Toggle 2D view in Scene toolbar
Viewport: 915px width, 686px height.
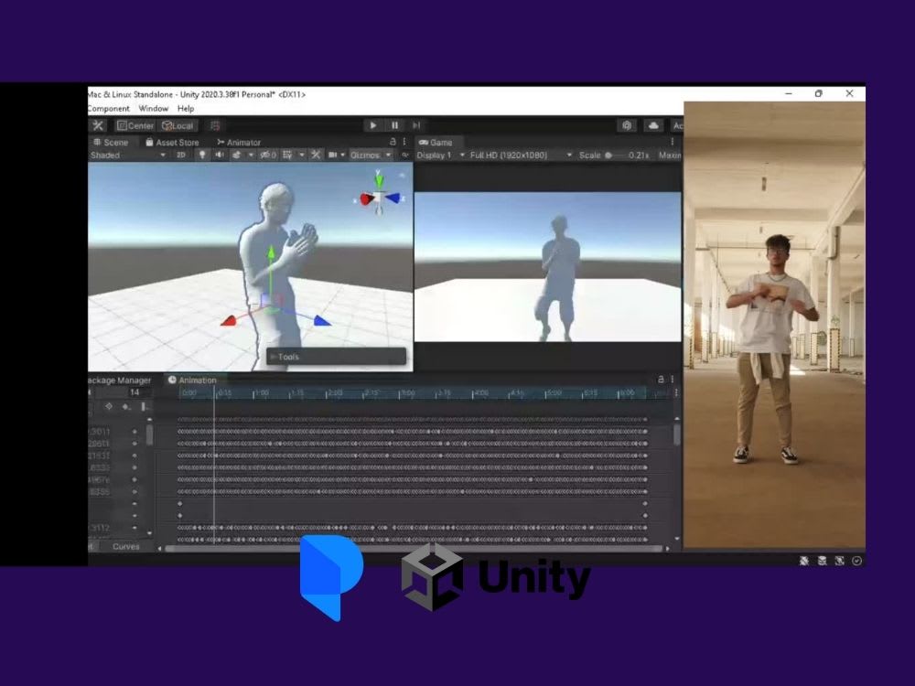pos(181,155)
